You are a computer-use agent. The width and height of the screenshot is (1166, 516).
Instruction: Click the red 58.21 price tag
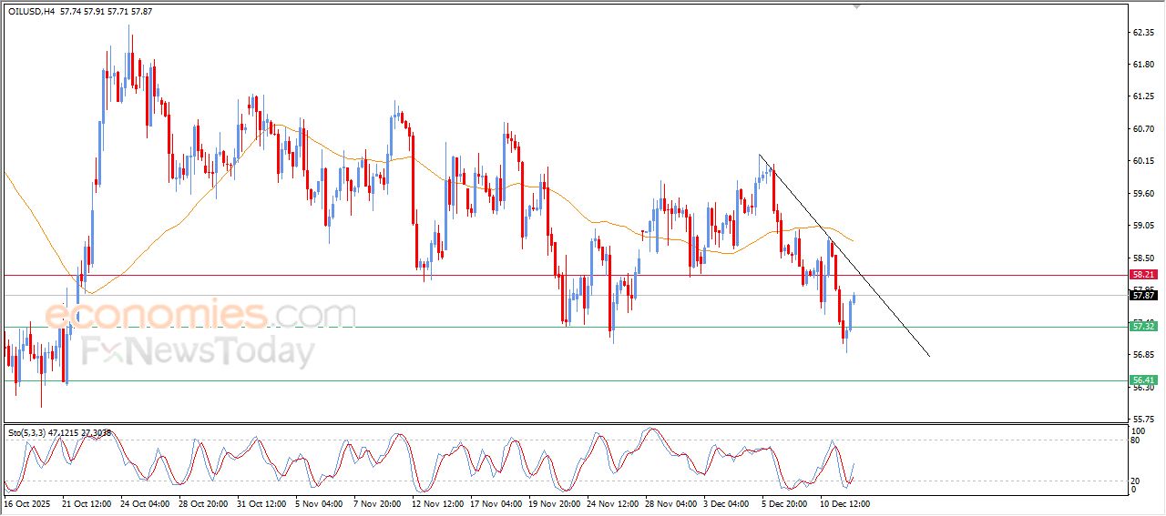pos(1143,274)
